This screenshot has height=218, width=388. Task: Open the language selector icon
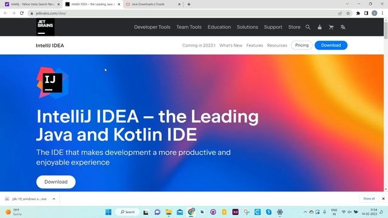pos(343,27)
